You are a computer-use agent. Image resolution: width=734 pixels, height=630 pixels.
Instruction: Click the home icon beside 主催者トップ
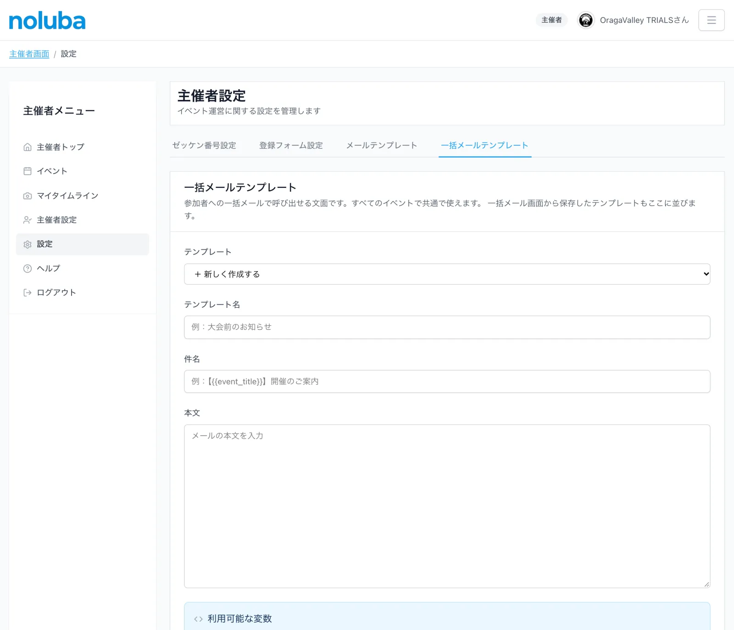pos(28,147)
